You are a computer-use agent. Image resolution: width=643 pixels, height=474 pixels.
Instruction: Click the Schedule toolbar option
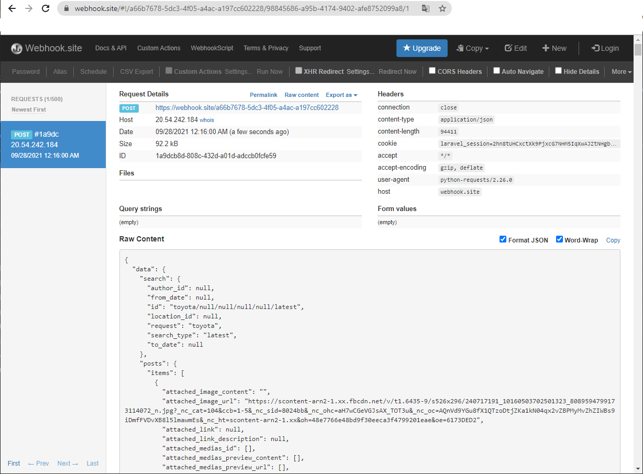coord(93,72)
